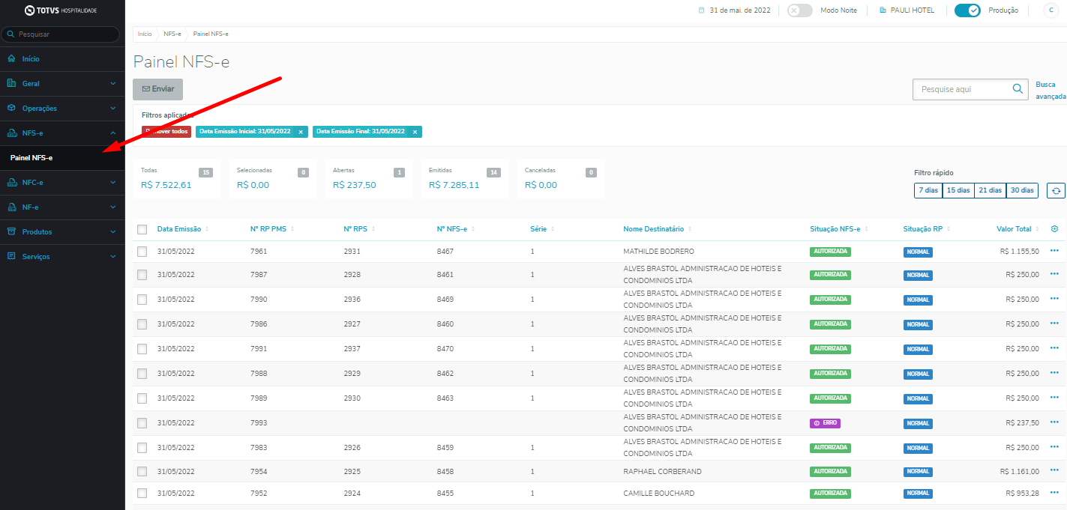The height and width of the screenshot is (510, 1067).
Task: Click the magnifier icon in Pesquise aqui
Action: click(x=1018, y=89)
